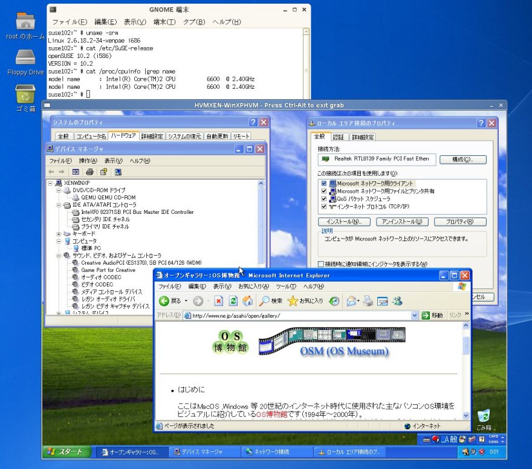
Task: Click the Refresh icon in Internet Explorer
Action: tap(233, 301)
